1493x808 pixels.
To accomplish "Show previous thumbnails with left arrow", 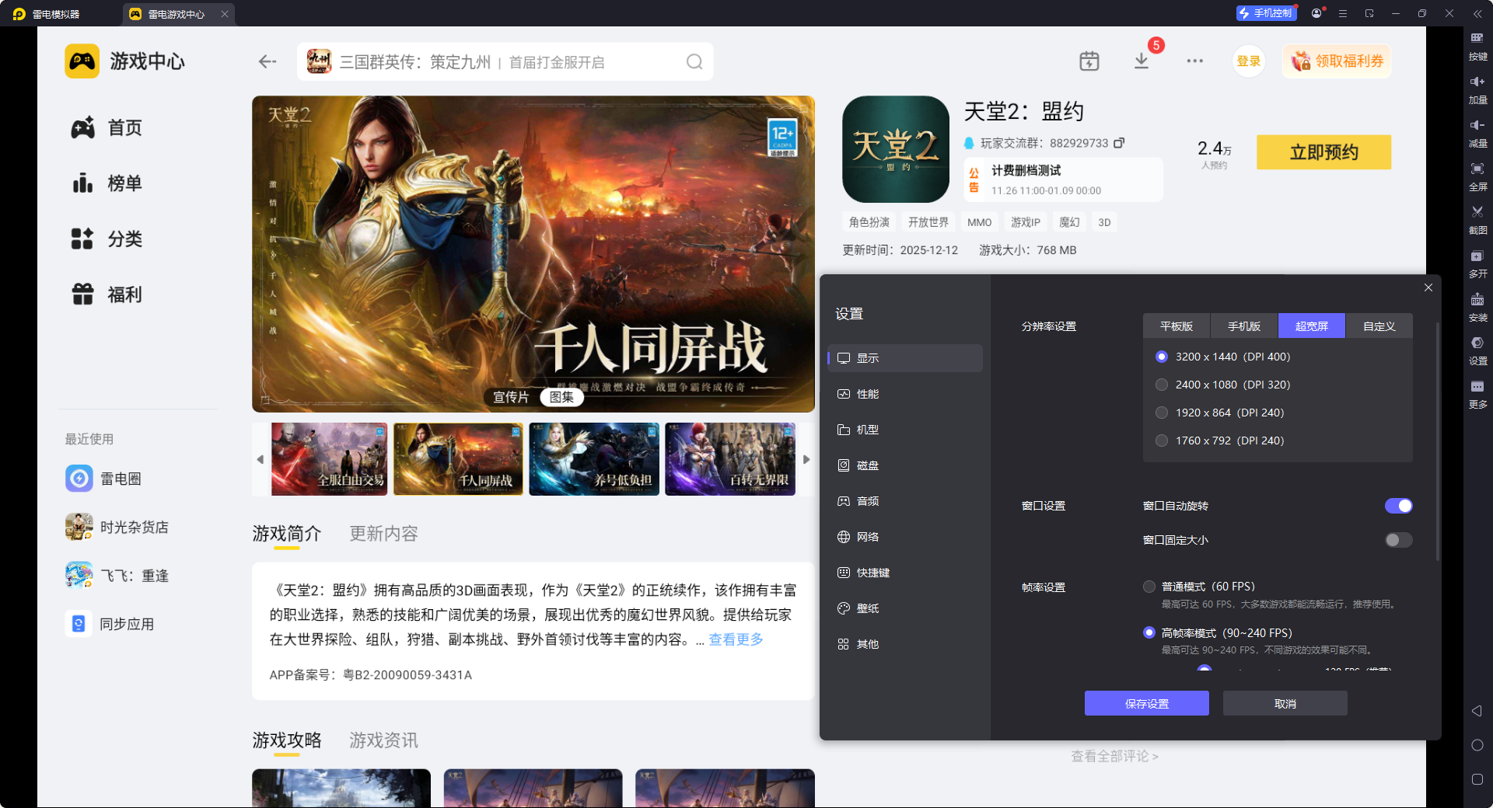I will coord(260,459).
